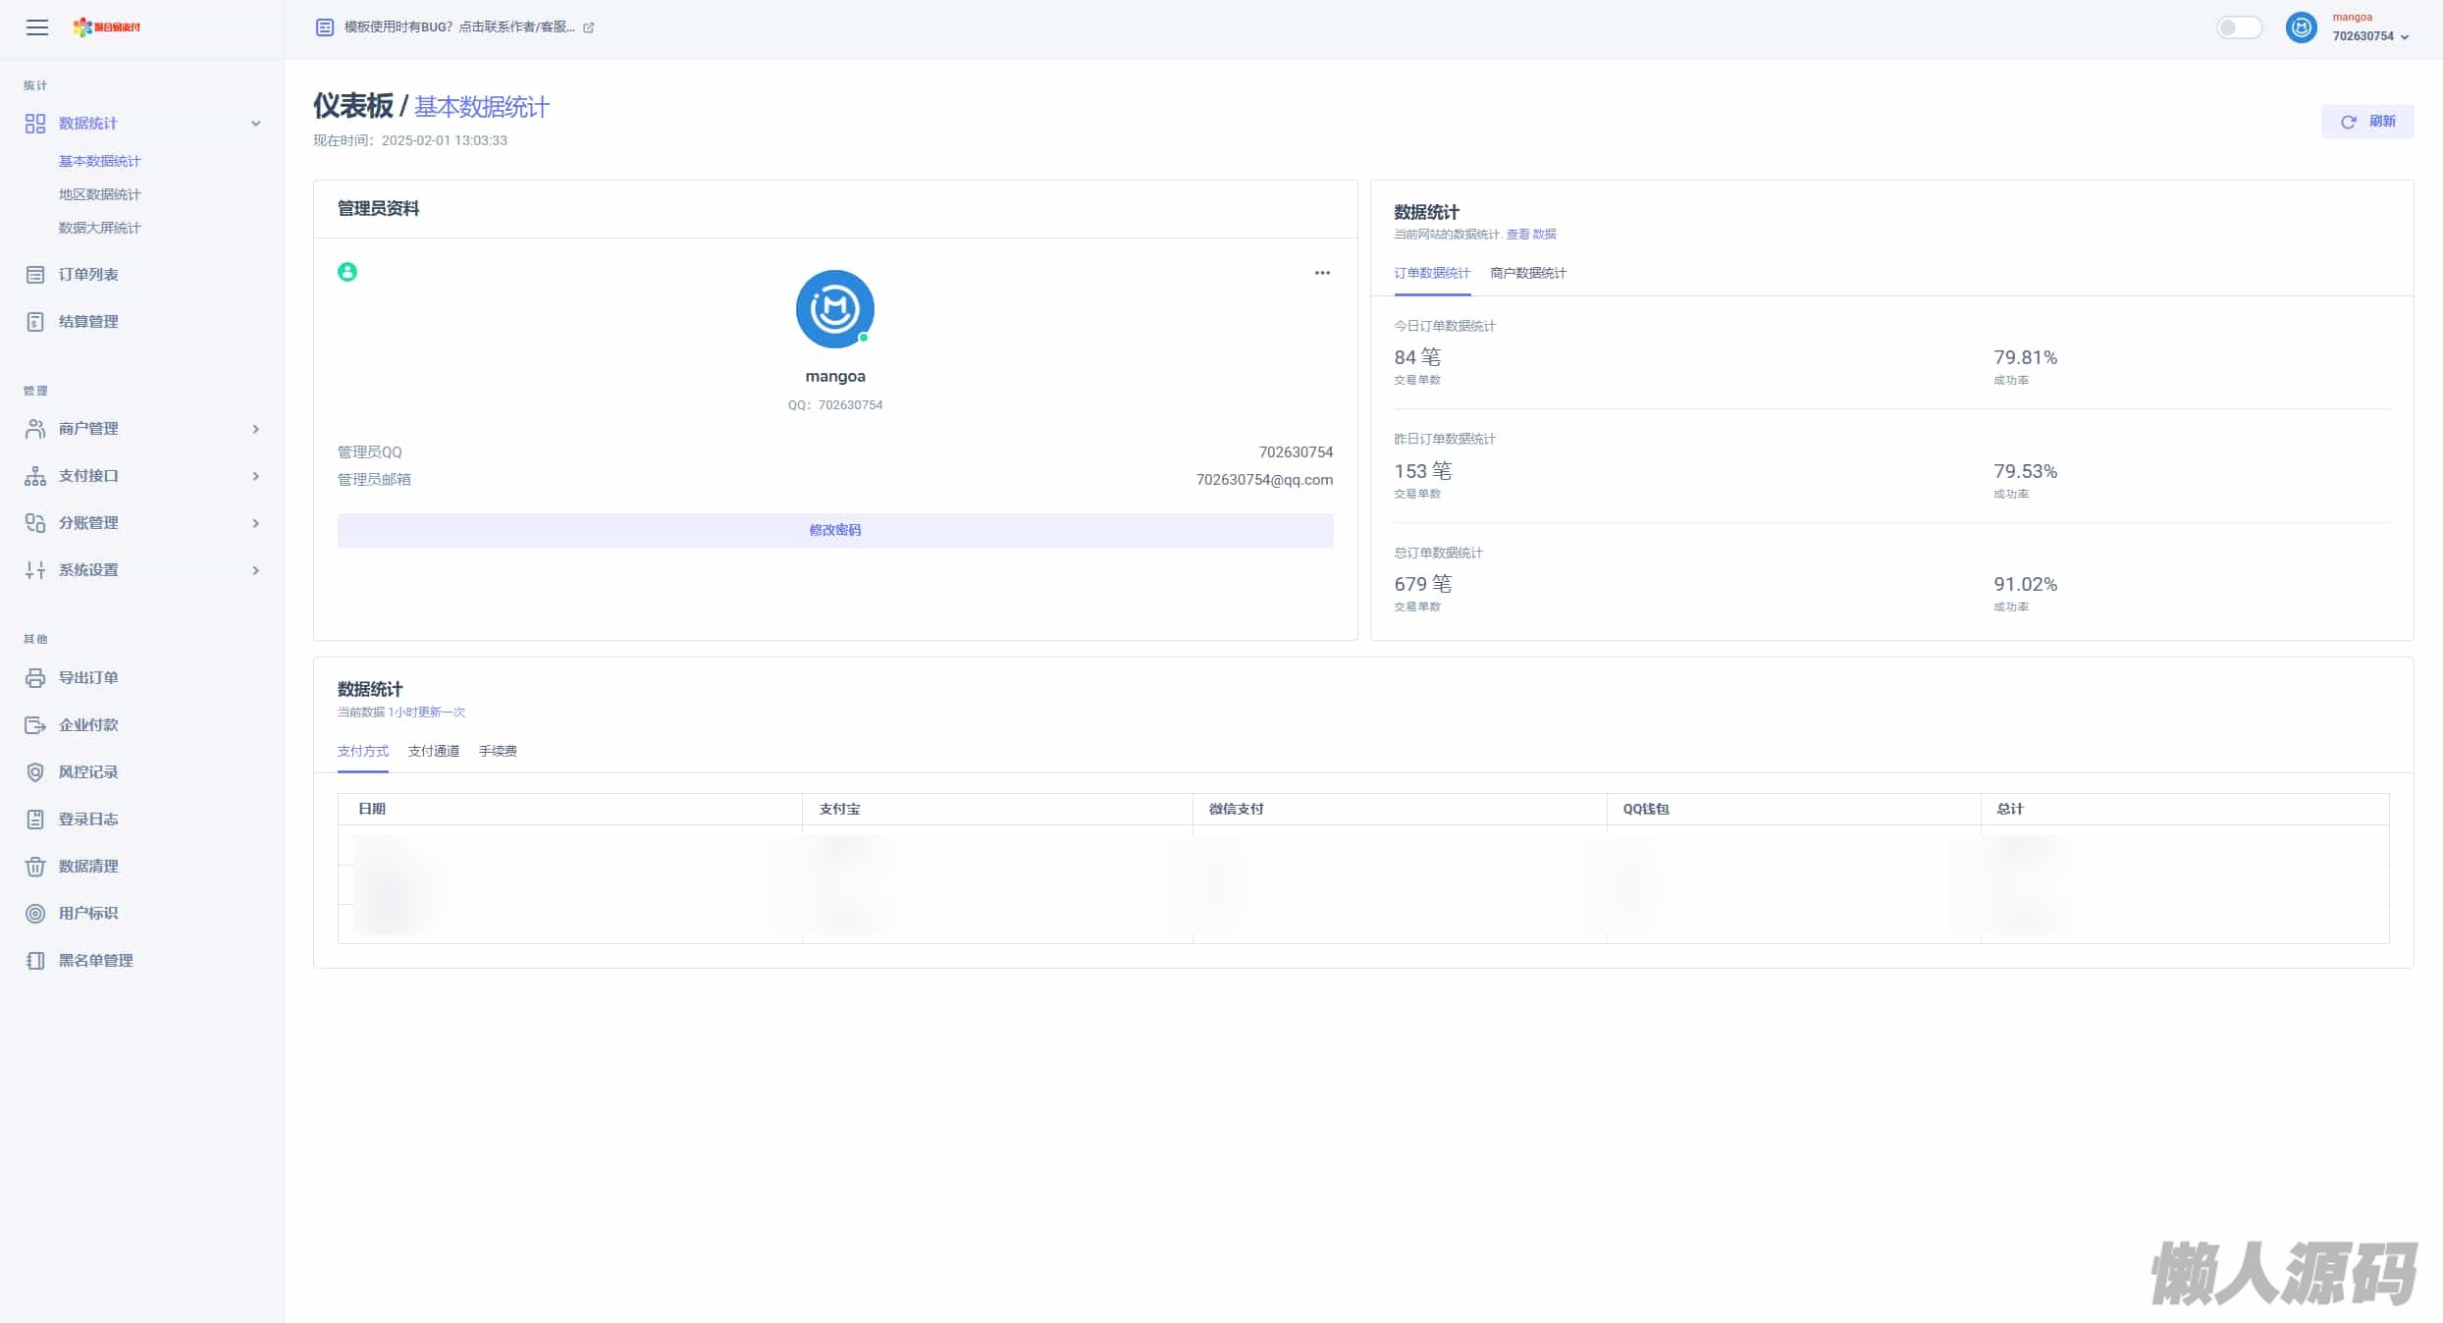The height and width of the screenshot is (1323, 2443).
Task: Open the order list icon (订单列表)
Action: (x=35, y=275)
